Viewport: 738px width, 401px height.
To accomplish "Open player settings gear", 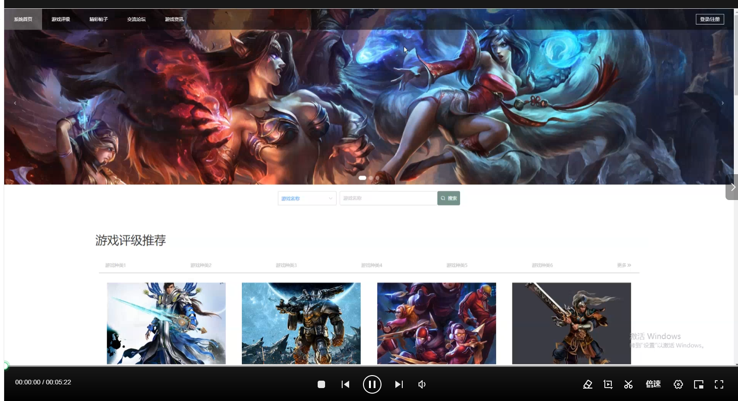I will (678, 384).
